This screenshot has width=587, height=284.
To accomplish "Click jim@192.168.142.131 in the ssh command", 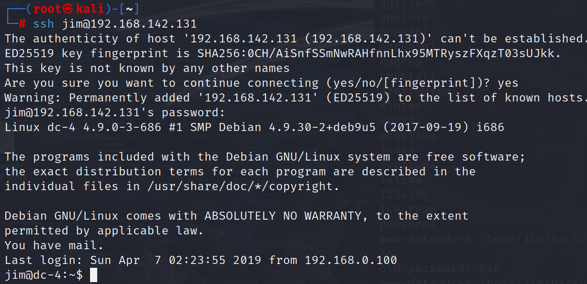I will 130,24.
